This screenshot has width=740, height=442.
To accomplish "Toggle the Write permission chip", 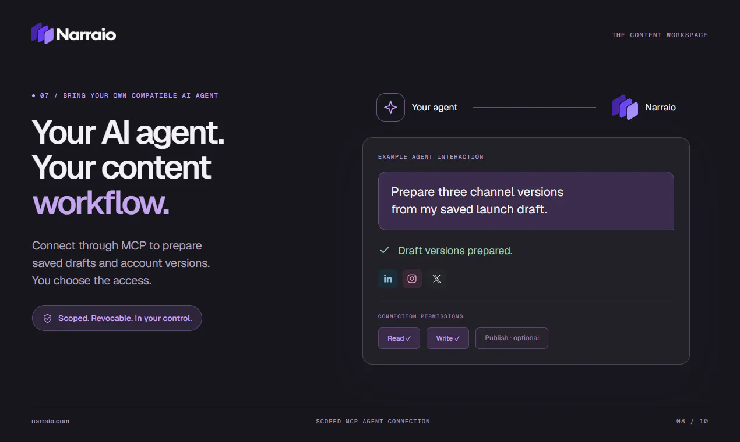I will point(447,338).
